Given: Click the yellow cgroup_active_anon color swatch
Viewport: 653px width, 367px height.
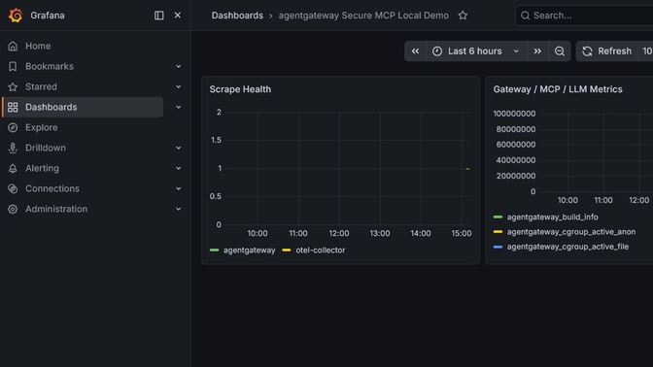Looking at the screenshot, I should (498, 232).
